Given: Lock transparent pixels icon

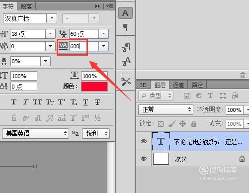Looking at the screenshot, I should [161, 124].
